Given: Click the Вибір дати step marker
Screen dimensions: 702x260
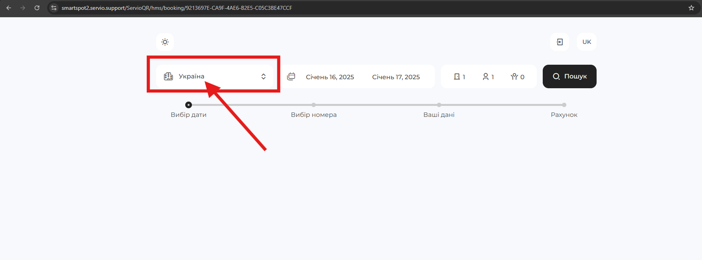Looking at the screenshot, I should point(189,105).
